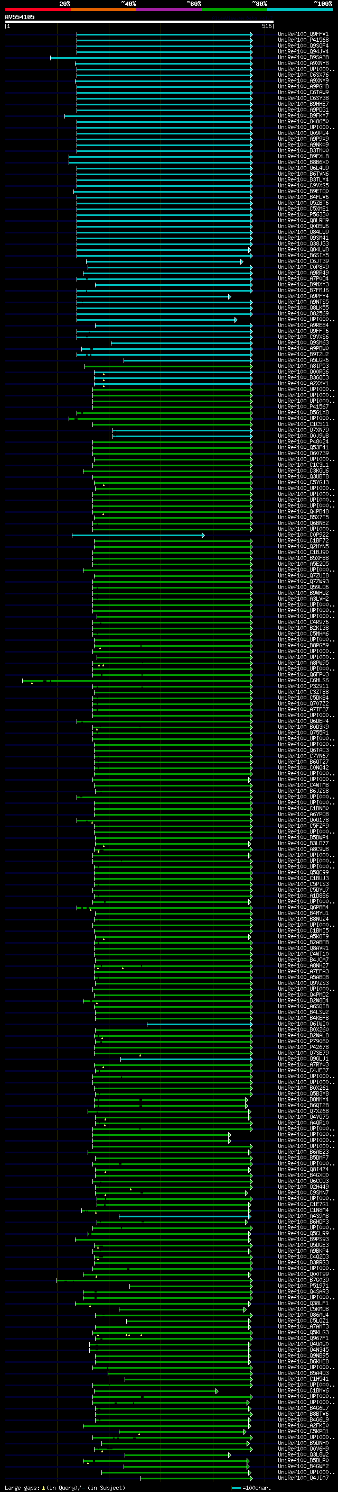Select hit UniRef100_P56330
This screenshot has width=338, height=1492.
[x=303, y=215]
